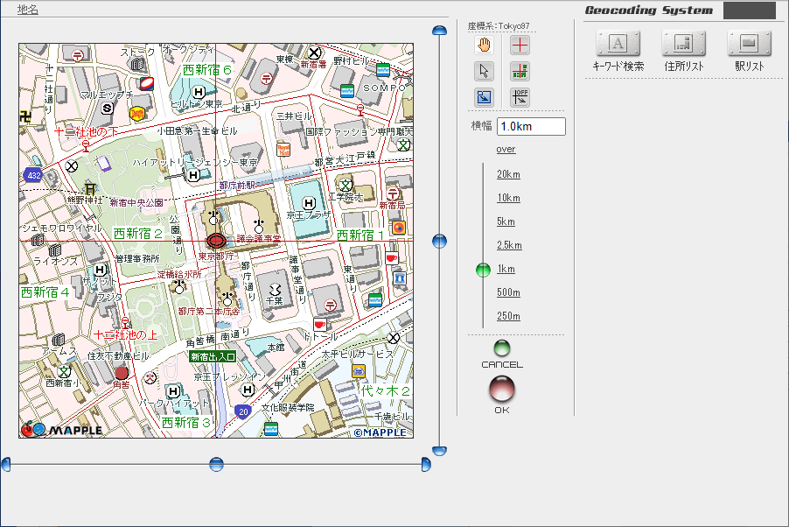Click the blue pan handle above the map
This screenshot has width=789, height=527.
click(438, 29)
